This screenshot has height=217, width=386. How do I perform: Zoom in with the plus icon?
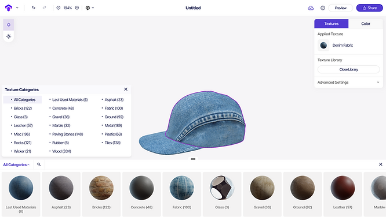coord(77,8)
